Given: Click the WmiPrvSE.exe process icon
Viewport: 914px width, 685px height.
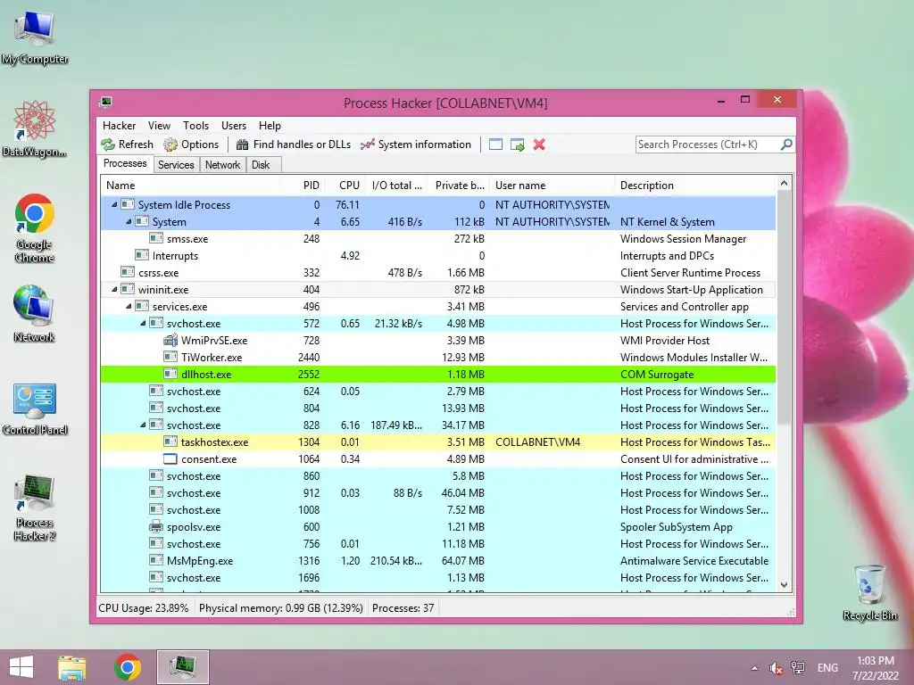Looking at the screenshot, I should (170, 340).
